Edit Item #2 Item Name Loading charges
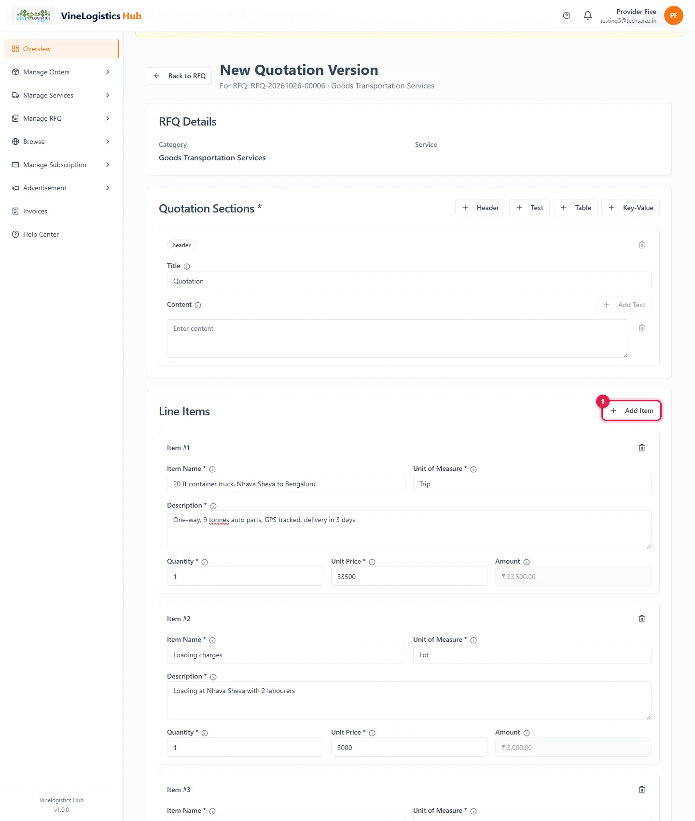Screen dimensions: 695x821 point(286,654)
